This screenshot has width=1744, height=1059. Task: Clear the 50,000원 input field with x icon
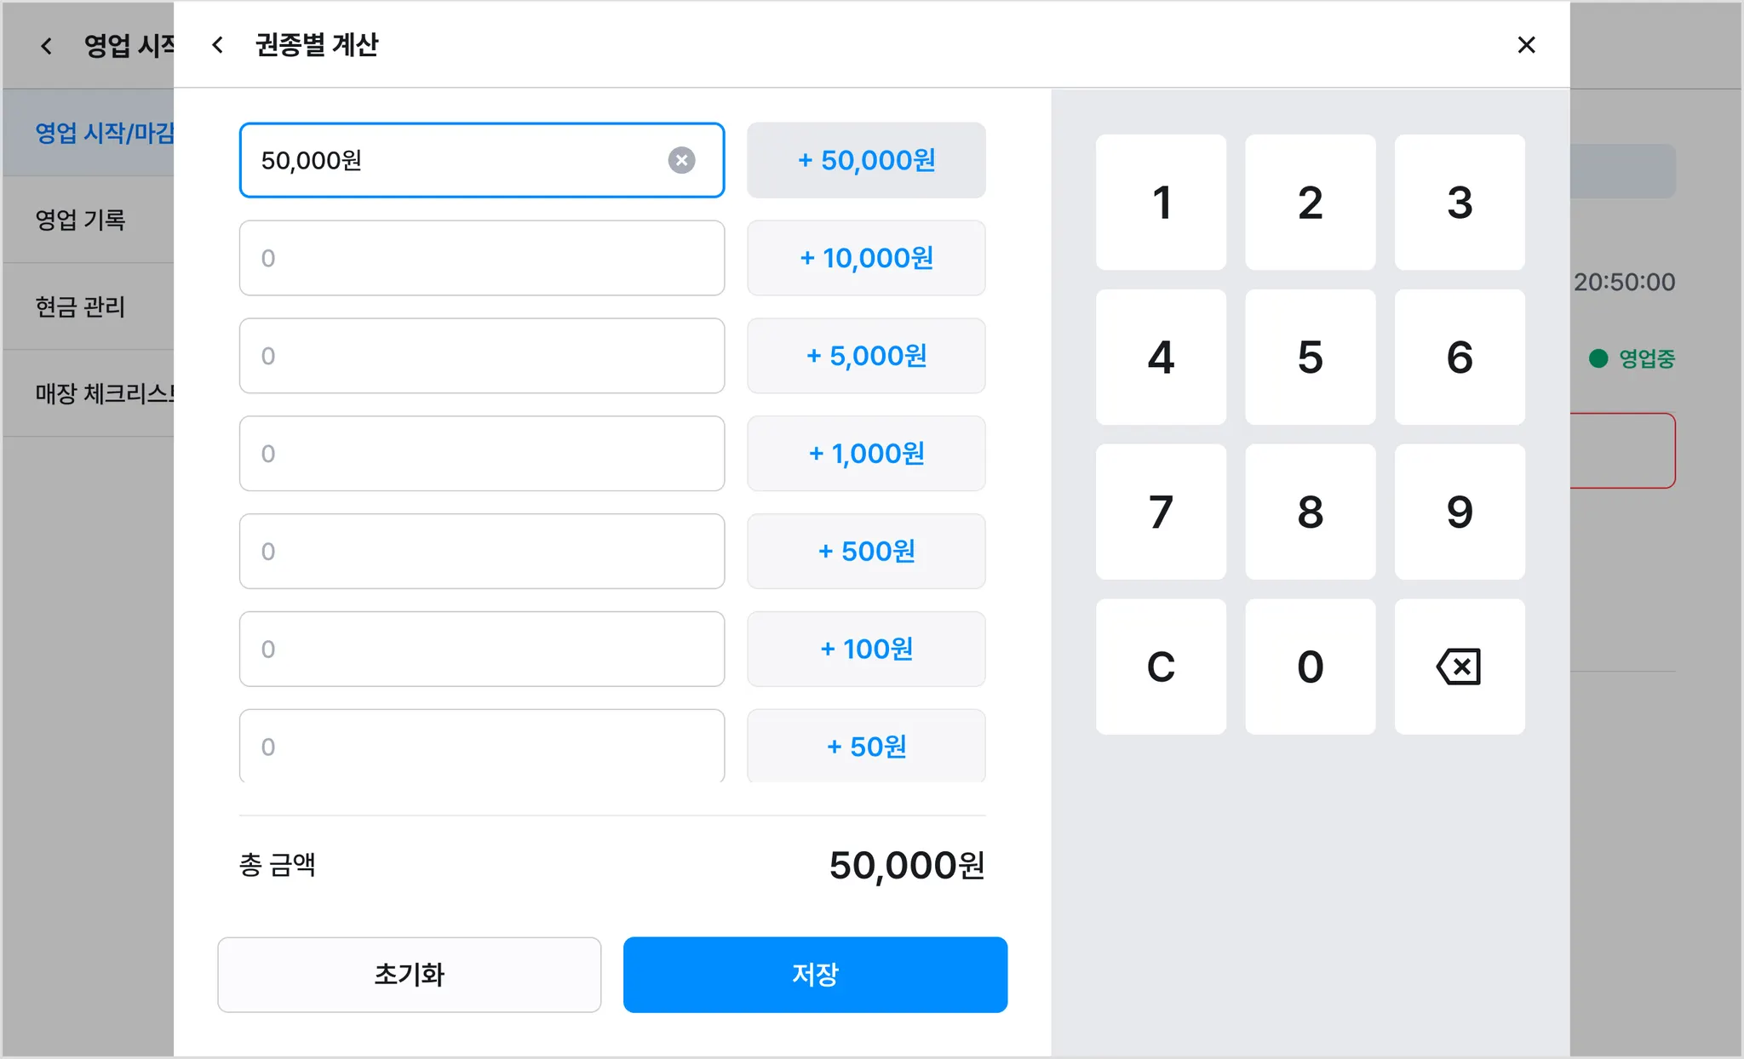tap(681, 160)
